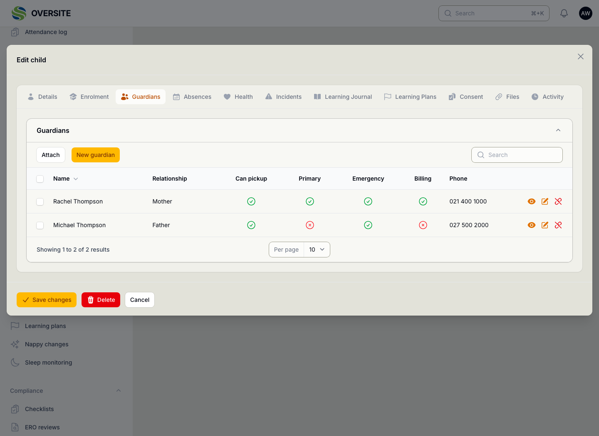Image resolution: width=599 pixels, height=436 pixels.
Task: Click Sleep monitoring moon icon in sidebar
Action: pyautogui.click(x=15, y=363)
